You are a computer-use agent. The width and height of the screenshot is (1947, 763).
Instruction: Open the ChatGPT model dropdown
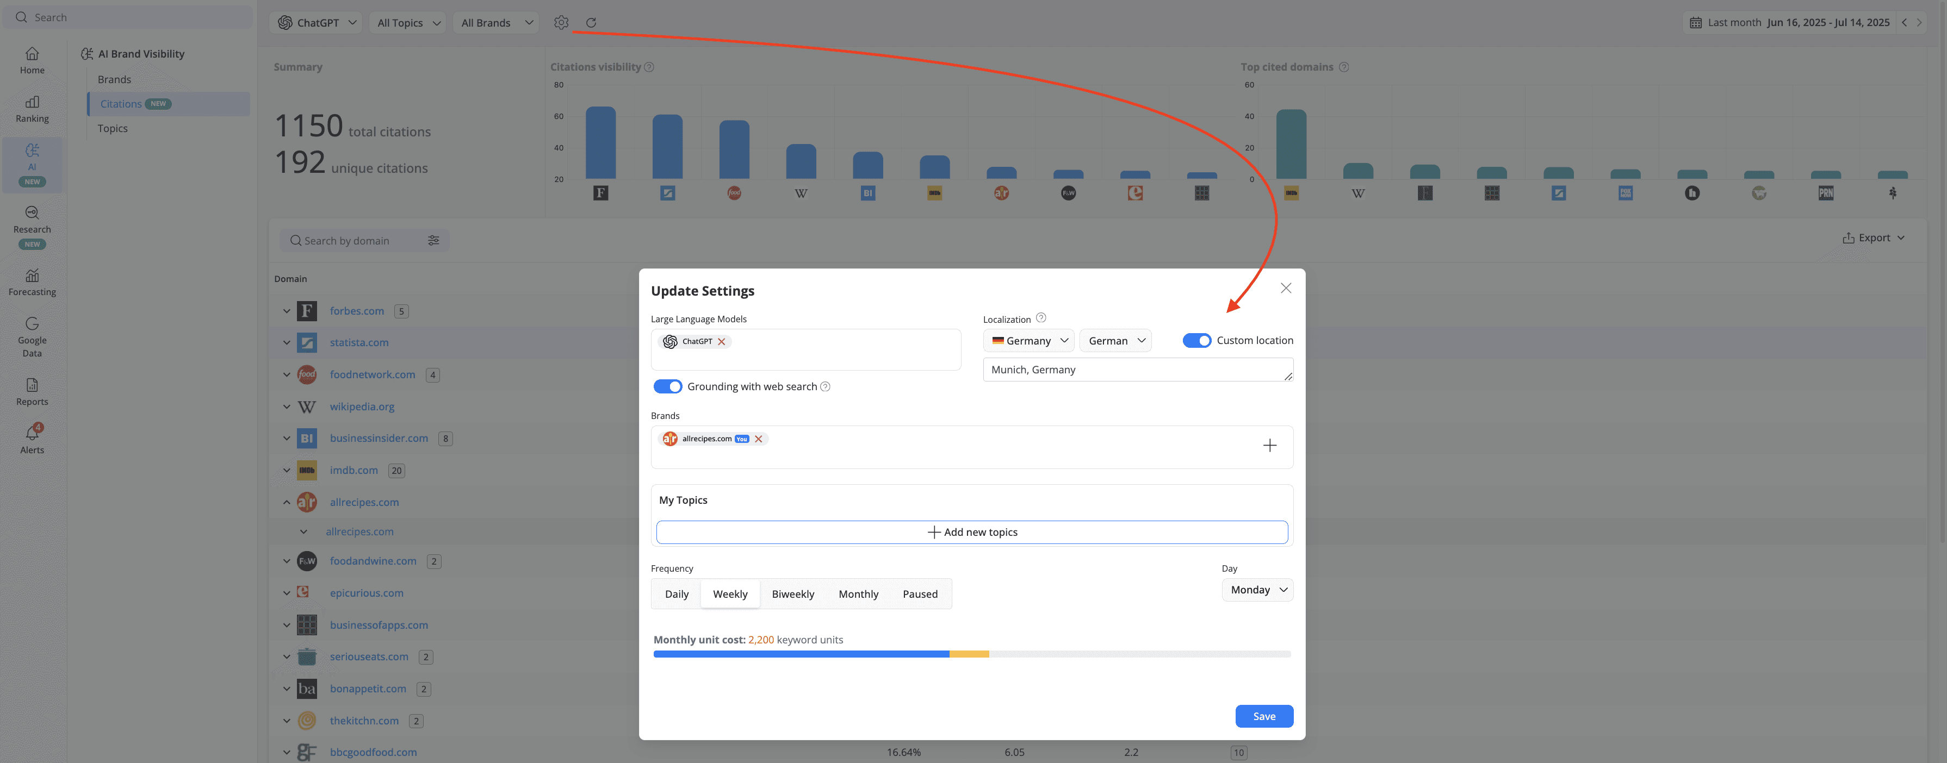[316, 23]
